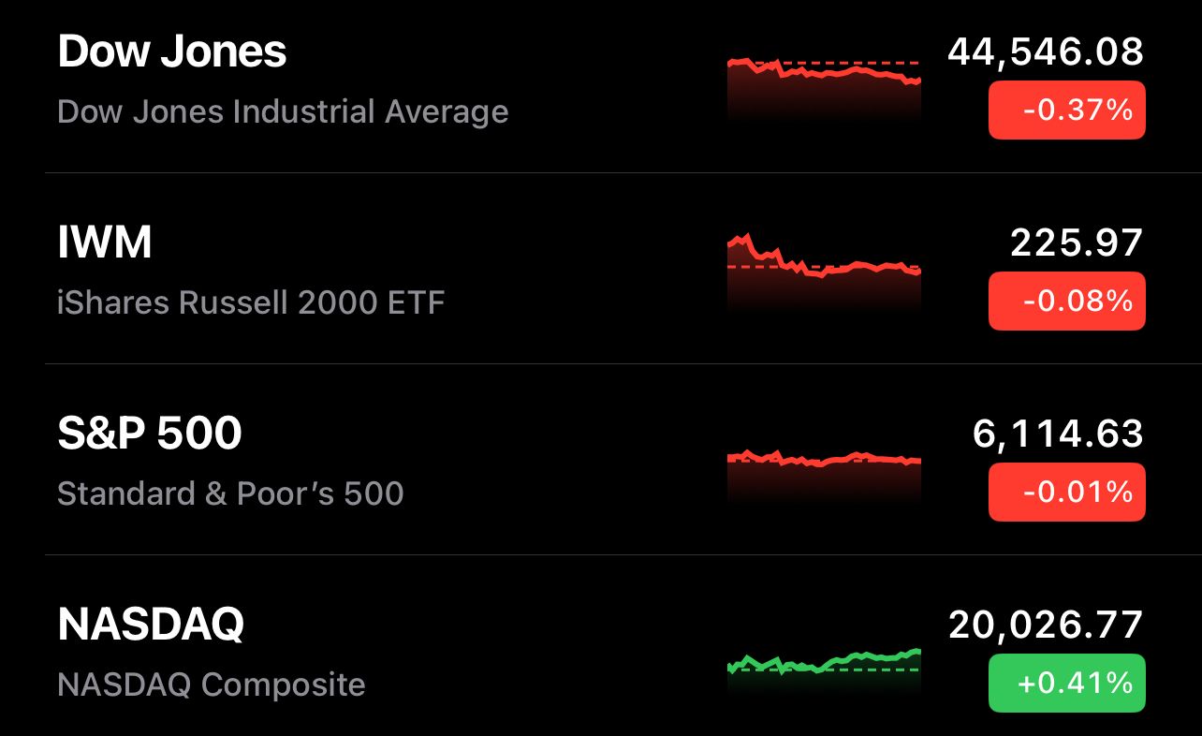
Task: Toggle the S&P 500 -0.01% change badge
Action: (x=1066, y=492)
